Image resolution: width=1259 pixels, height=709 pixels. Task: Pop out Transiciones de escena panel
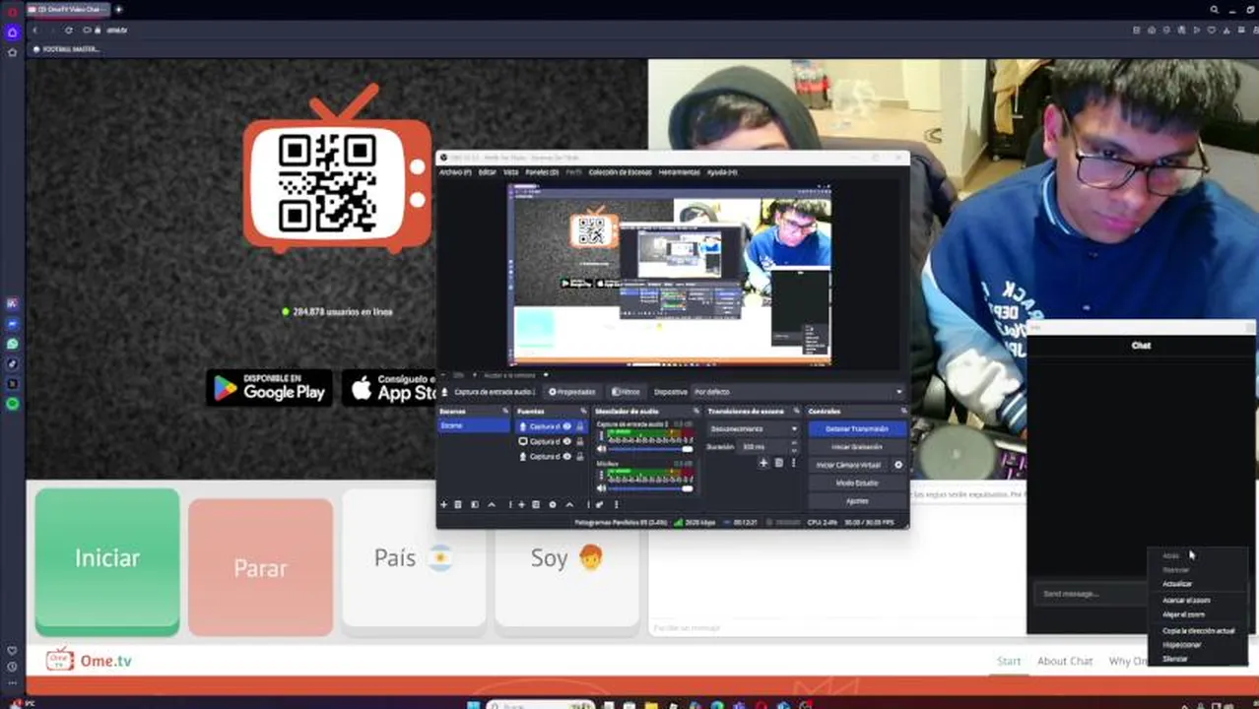tap(796, 411)
